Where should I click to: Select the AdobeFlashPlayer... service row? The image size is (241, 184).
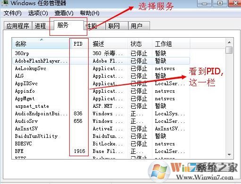(x=101, y=61)
